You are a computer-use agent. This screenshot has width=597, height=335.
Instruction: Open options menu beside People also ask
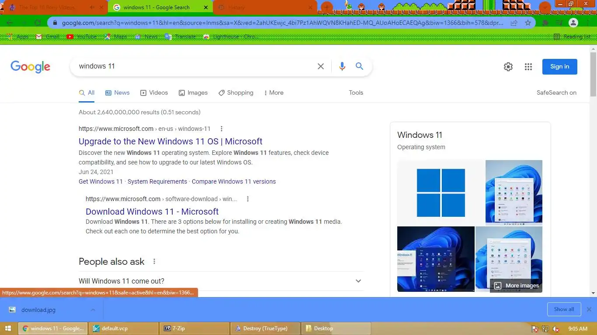pyautogui.click(x=154, y=262)
